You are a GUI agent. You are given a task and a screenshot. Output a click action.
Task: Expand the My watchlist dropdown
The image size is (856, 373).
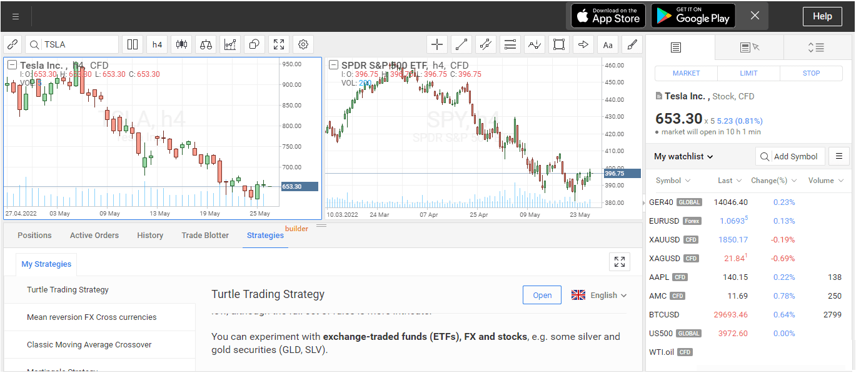(683, 157)
